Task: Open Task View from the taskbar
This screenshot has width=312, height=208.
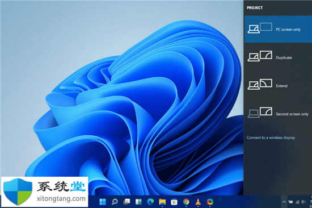Action: 127,202
